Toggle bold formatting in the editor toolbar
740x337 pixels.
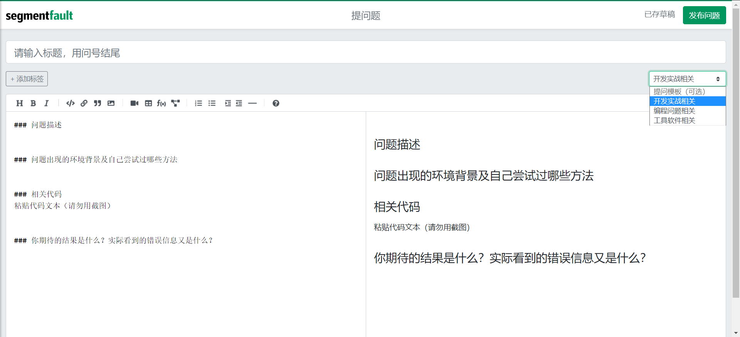point(33,103)
